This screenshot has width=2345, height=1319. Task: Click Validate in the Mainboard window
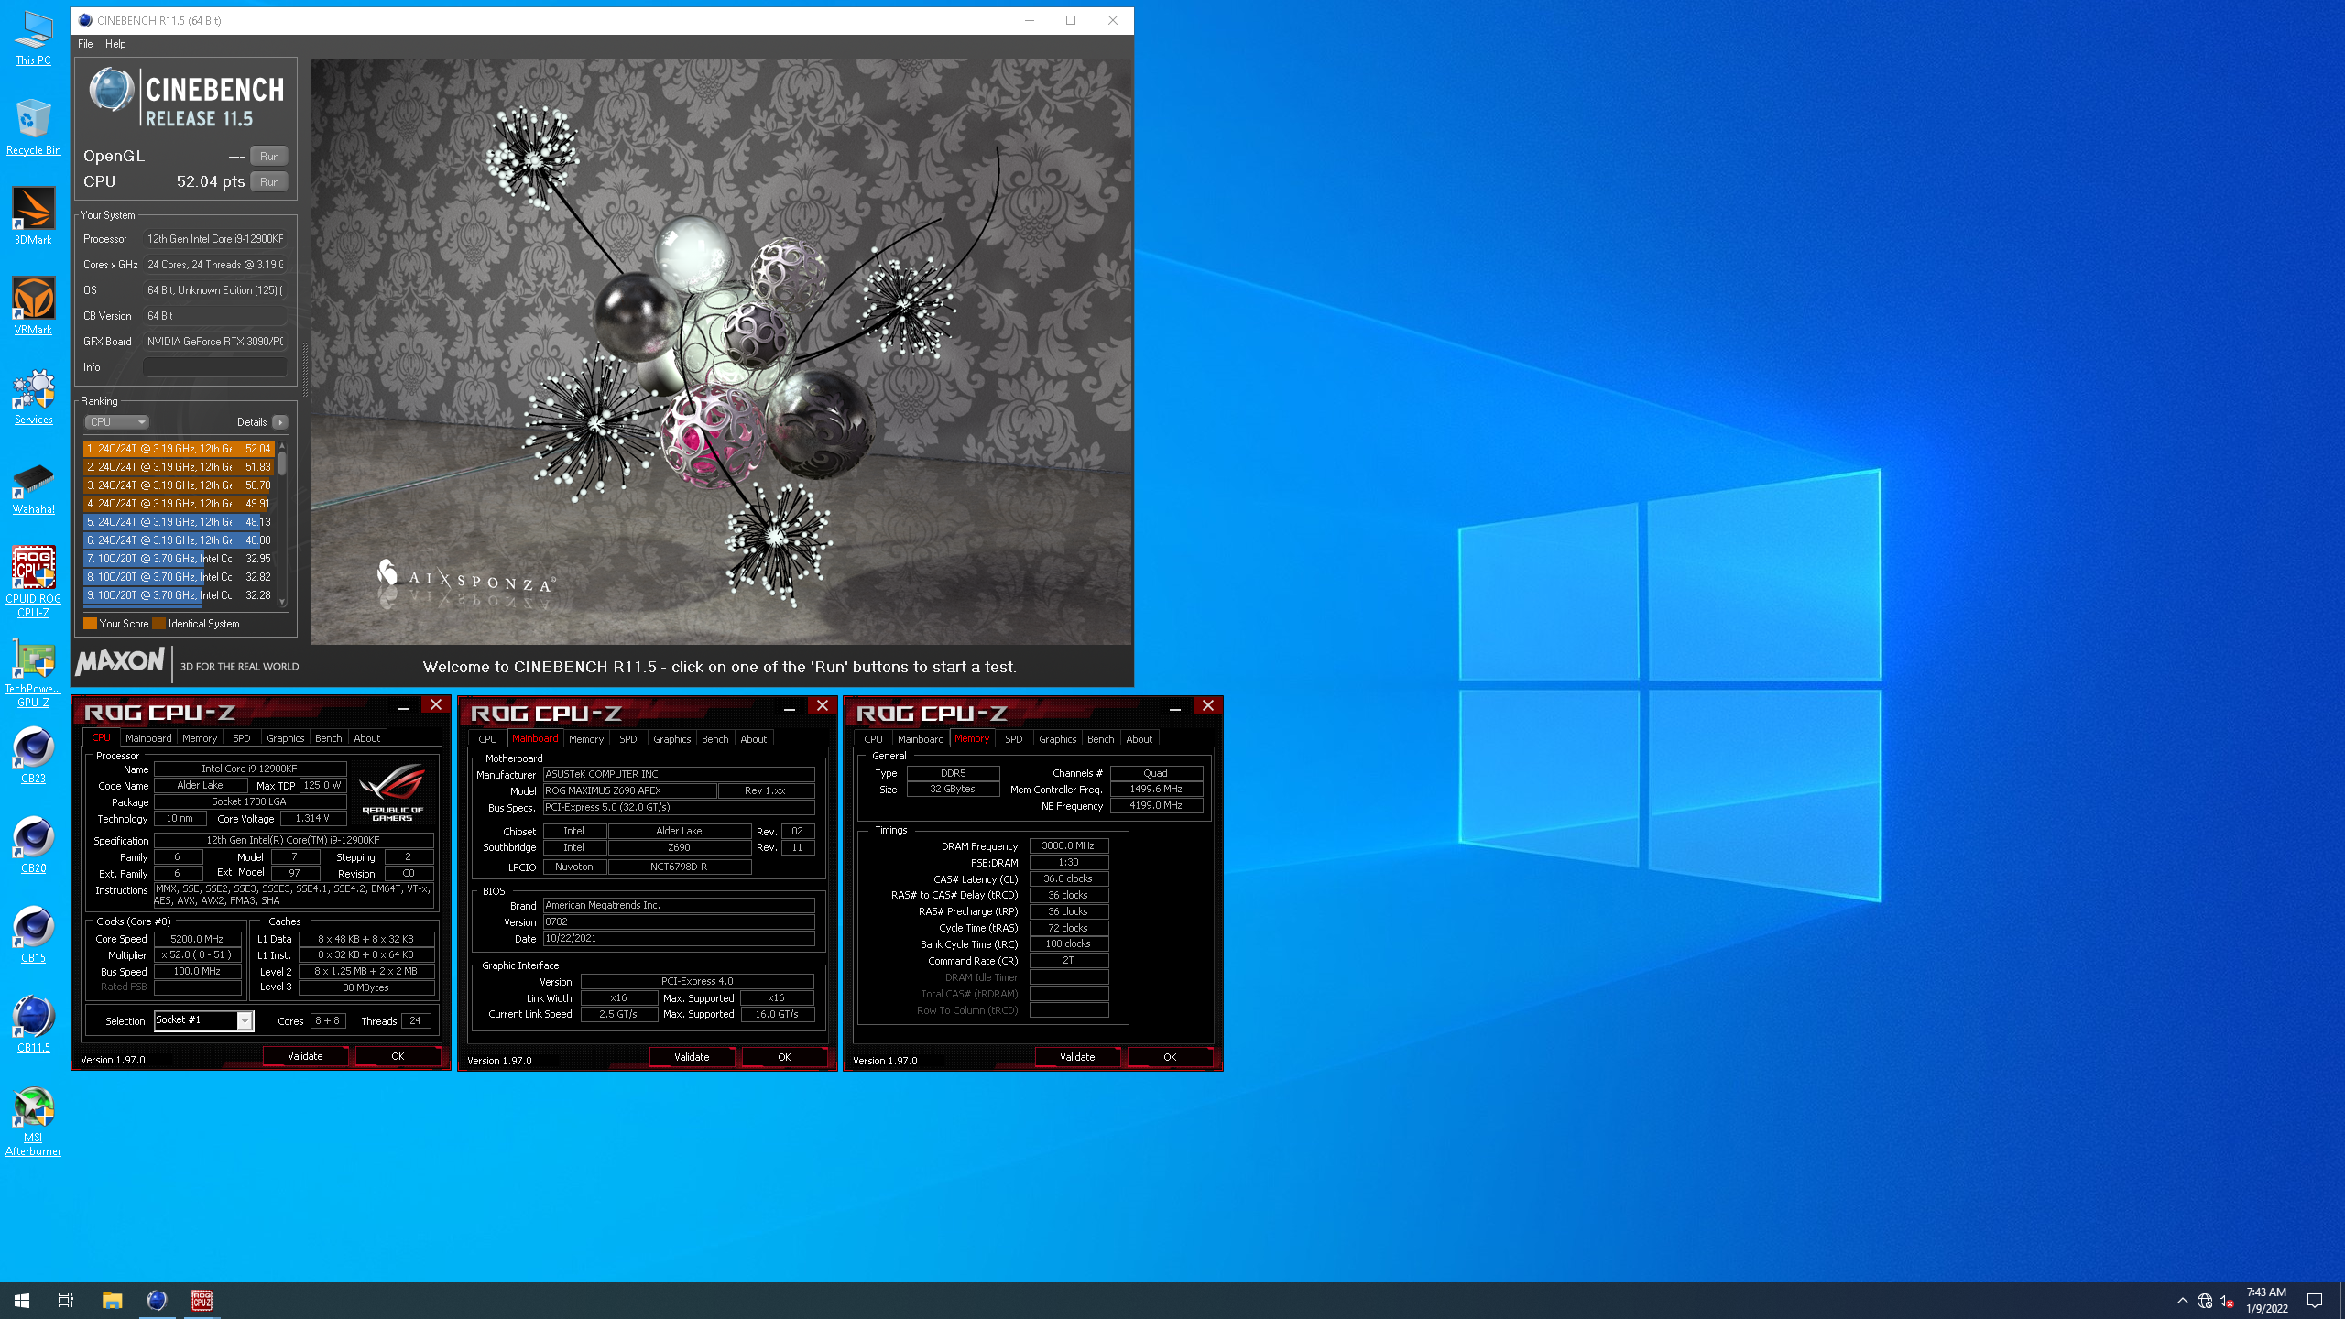pyautogui.click(x=692, y=1057)
